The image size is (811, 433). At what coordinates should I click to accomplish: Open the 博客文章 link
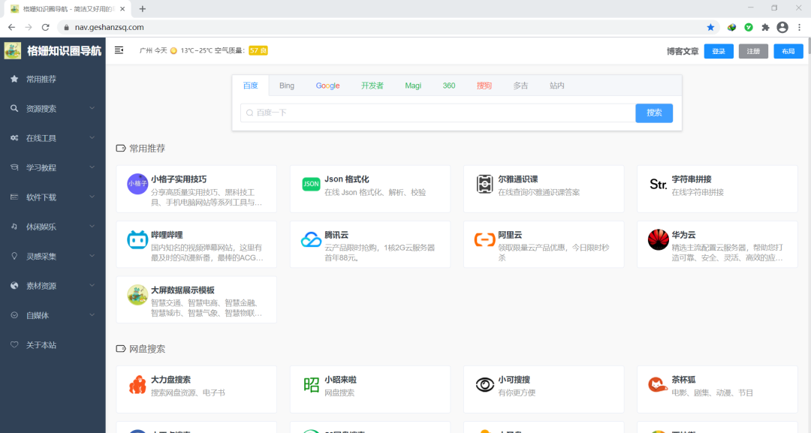click(682, 51)
